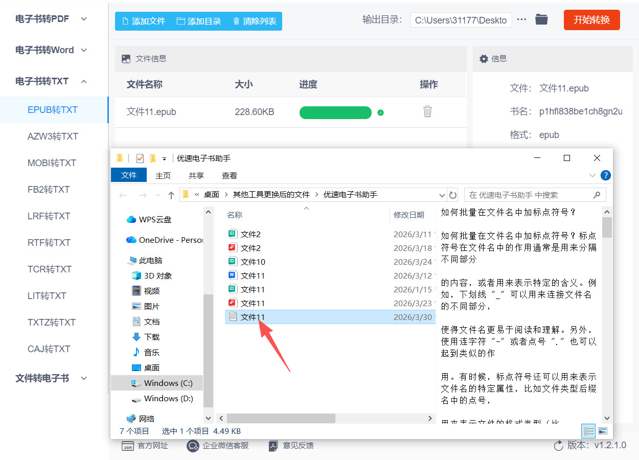Click the Explorer help question mark icon
Viewport: 639px width, 460px height.
[x=606, y=175]
